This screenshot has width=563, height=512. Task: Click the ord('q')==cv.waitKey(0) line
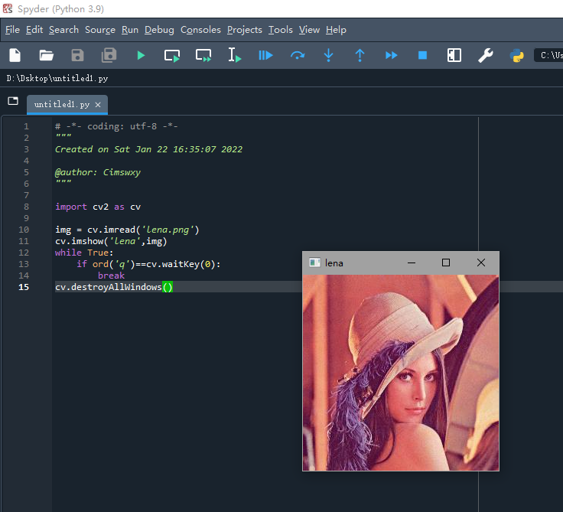148,264
